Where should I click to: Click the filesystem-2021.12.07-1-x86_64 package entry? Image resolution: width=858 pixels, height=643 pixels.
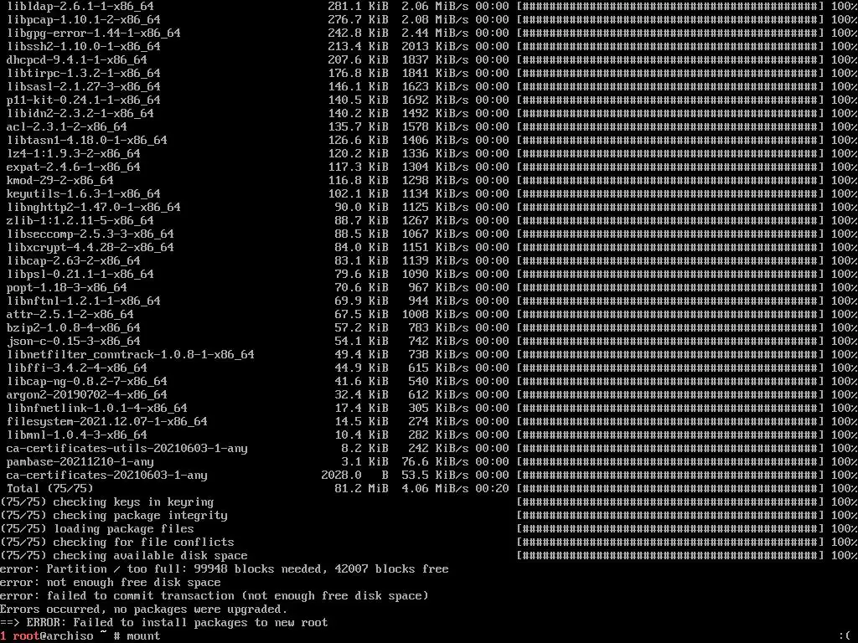click(107, 421)
